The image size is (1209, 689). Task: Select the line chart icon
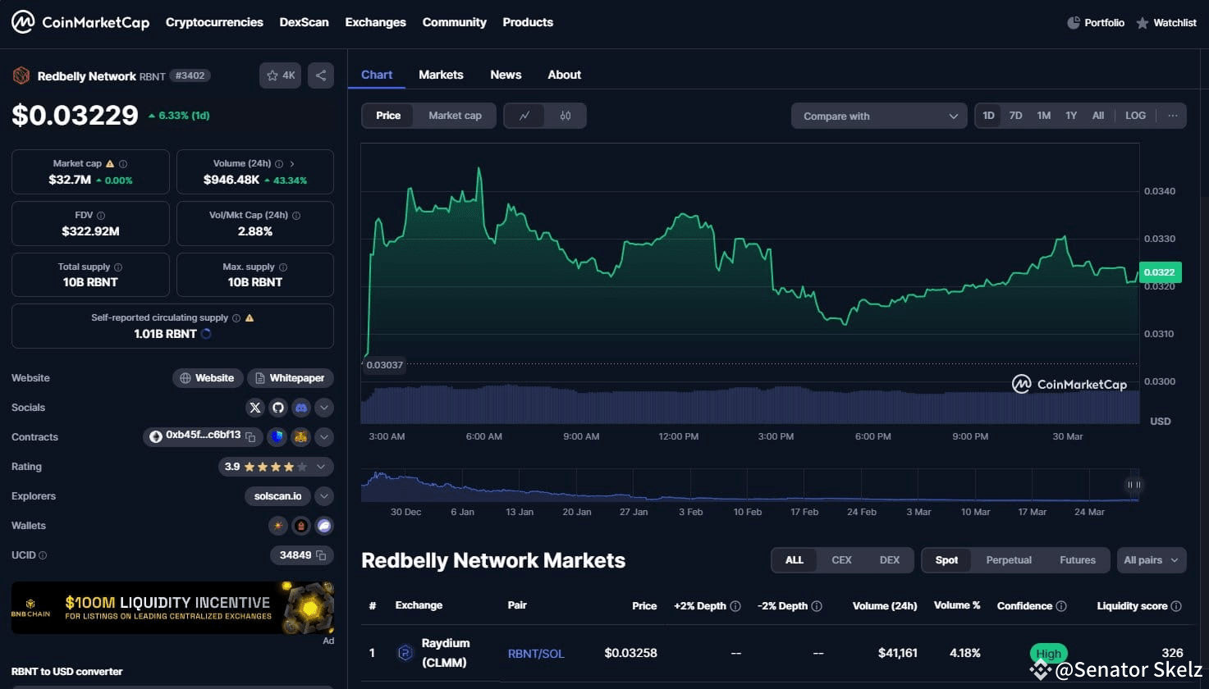525,116
